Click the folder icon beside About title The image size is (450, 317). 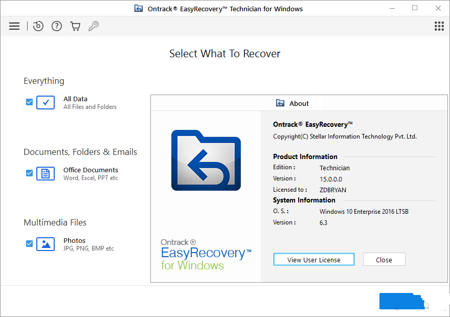tap(280, 103)
